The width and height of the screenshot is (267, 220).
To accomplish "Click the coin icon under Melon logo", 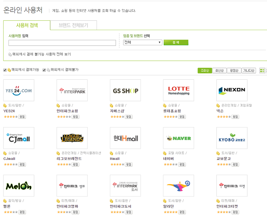I will (5, 201).
